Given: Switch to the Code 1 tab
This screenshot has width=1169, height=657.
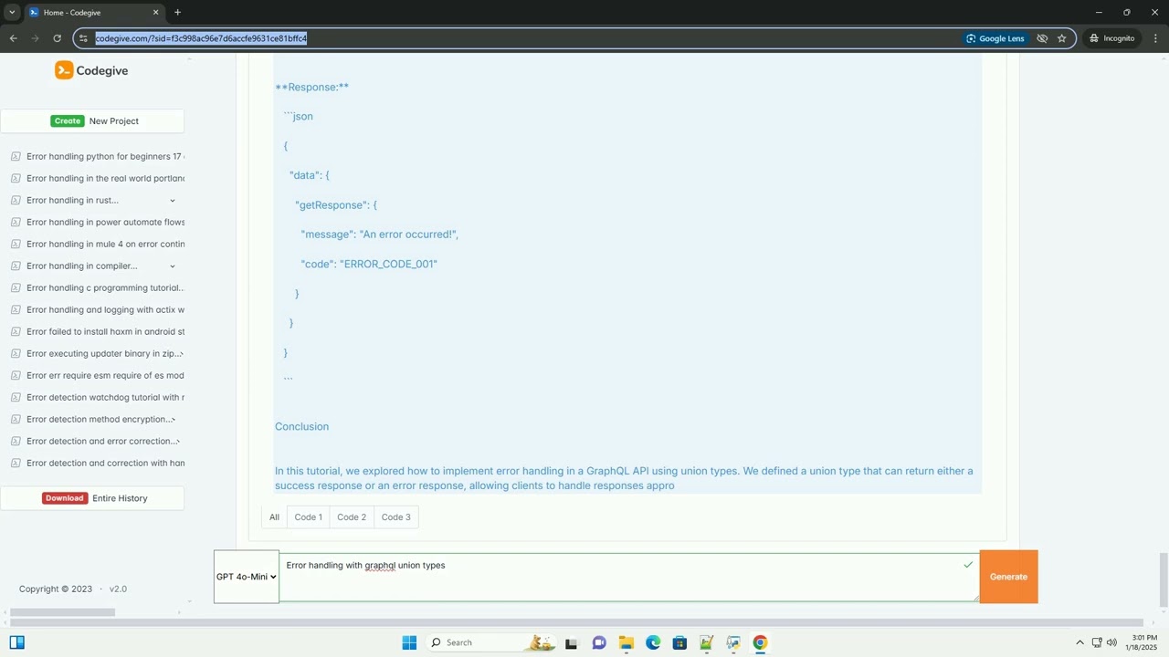Looking at the screenshot, I should [x=308, y=517].
